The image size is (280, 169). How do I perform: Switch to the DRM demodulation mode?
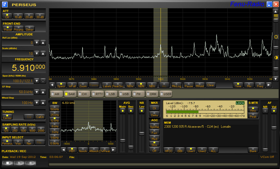coord(152,94)
